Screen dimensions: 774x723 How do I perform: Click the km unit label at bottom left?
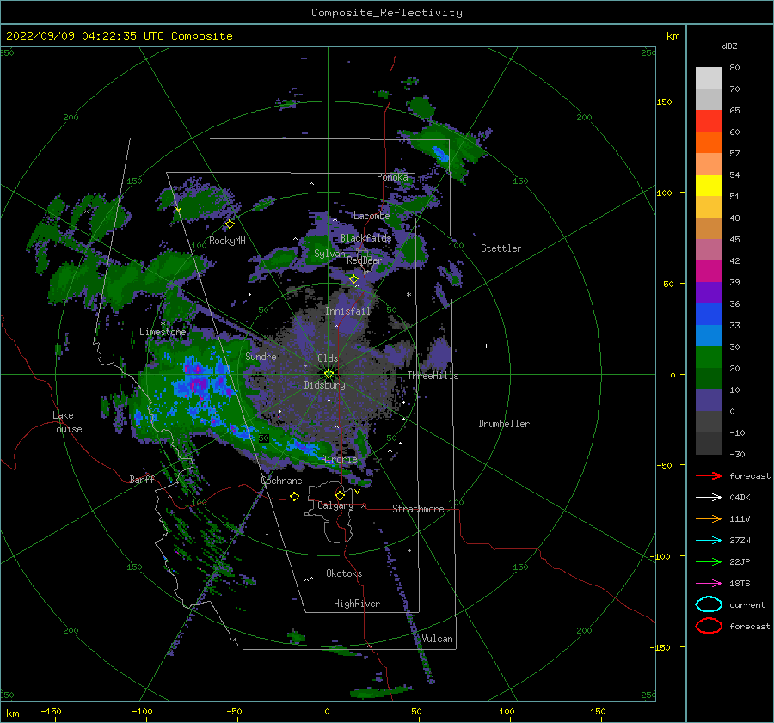point(12,714)
